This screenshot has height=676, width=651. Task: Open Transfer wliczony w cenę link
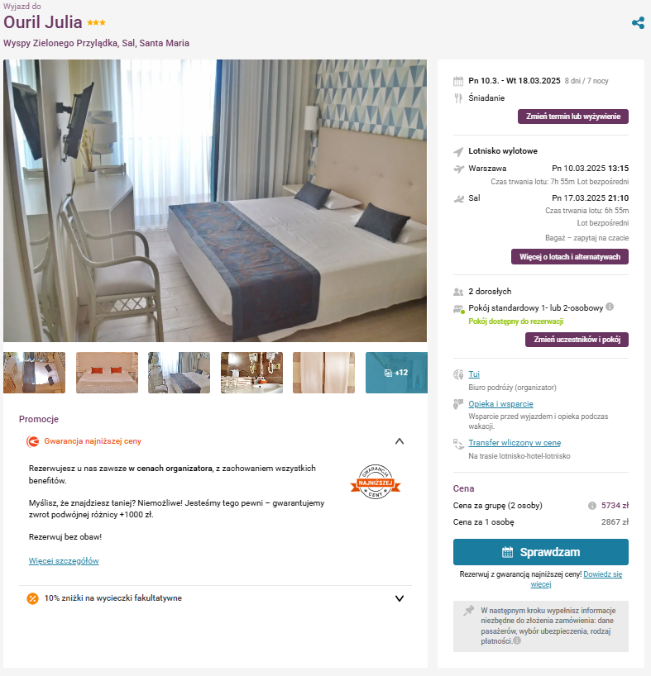point(515,443)
